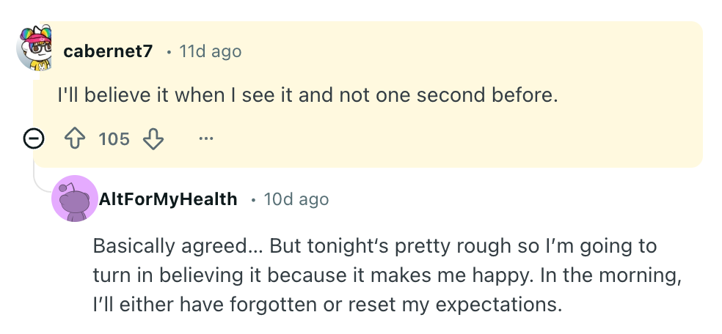The image size is (722, 334).
Task: Open more options ellipsis on cabernet7's comment
Action: tap(206, 138)
